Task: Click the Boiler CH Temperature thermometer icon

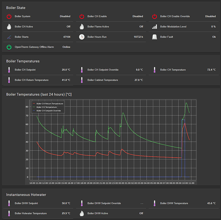Action: 155,70
